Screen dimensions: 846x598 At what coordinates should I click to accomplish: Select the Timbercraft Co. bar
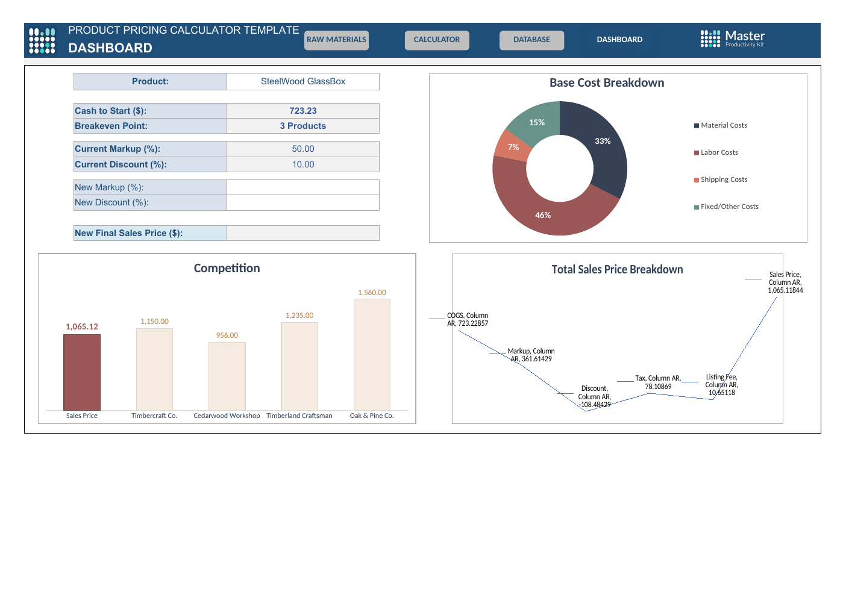[154, 369]
